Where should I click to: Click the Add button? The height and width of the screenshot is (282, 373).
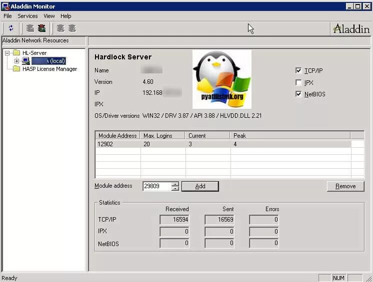(200, 186)
